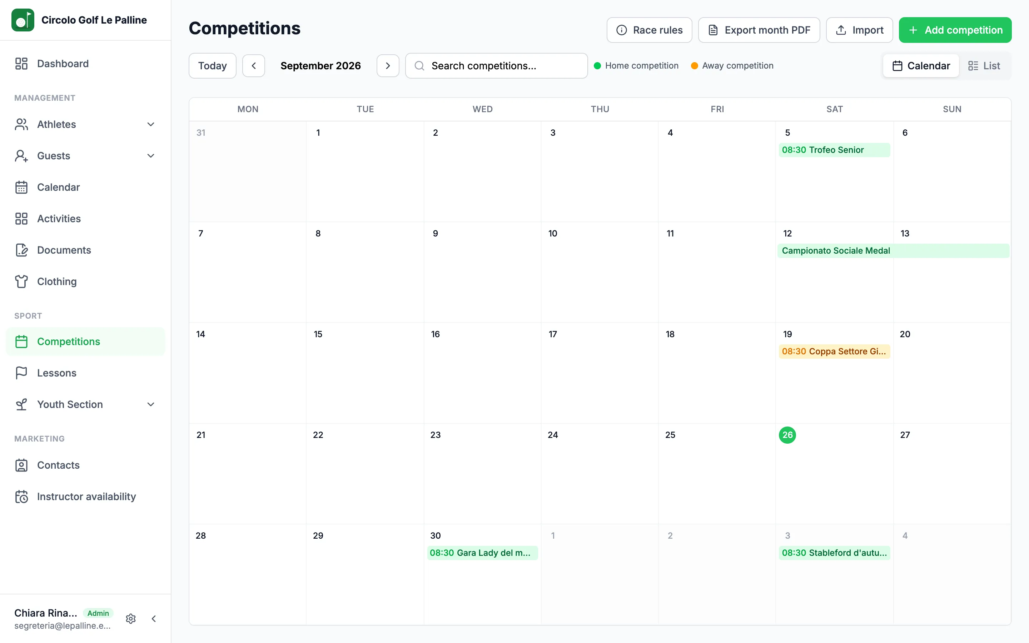Click the Athletes people icon

click(21, 124)
